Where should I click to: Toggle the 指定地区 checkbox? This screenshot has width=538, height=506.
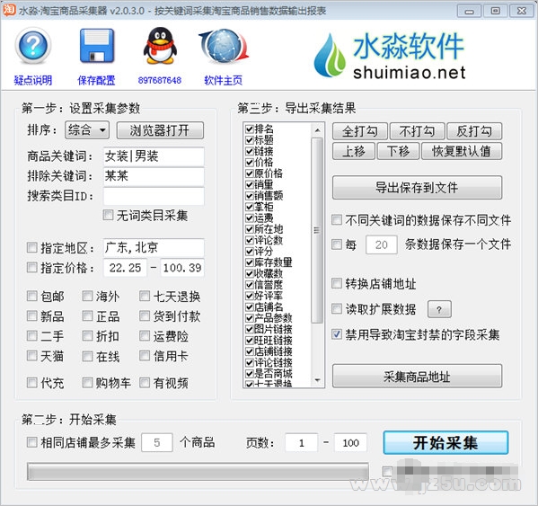(32, 247)
